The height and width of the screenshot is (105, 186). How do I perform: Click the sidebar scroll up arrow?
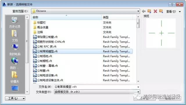tap(27, 17)
